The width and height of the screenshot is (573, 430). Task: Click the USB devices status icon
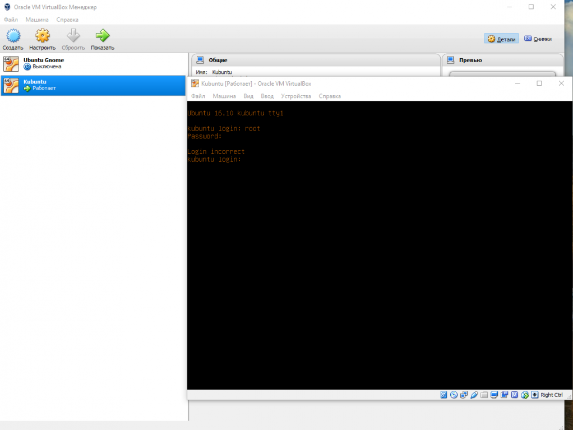pyautogui.click(x=474, y=395)
